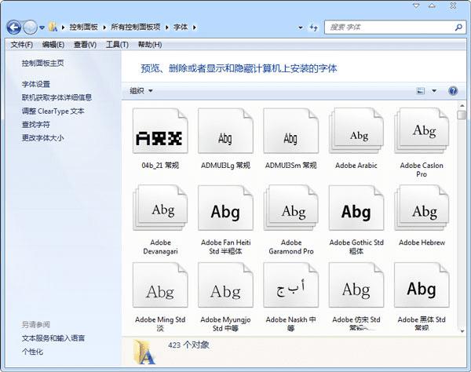The width and height of the screenshot is (471, 372).
Task: Select 所有控制面板项 in the breadcrumb
Action: (136, 27)
